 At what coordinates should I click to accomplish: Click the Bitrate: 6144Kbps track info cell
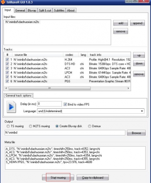110,73
